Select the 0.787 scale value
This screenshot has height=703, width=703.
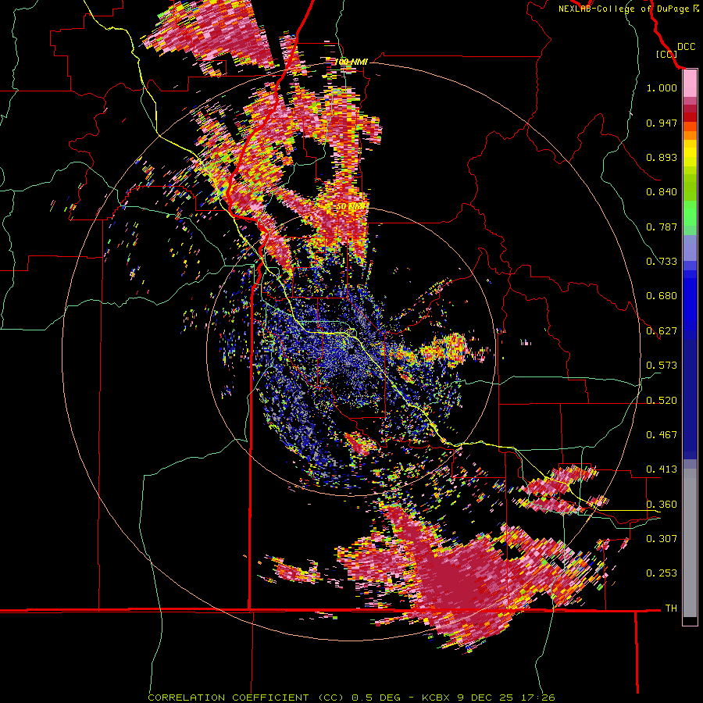pyautogui.click(x=662, y=227)
